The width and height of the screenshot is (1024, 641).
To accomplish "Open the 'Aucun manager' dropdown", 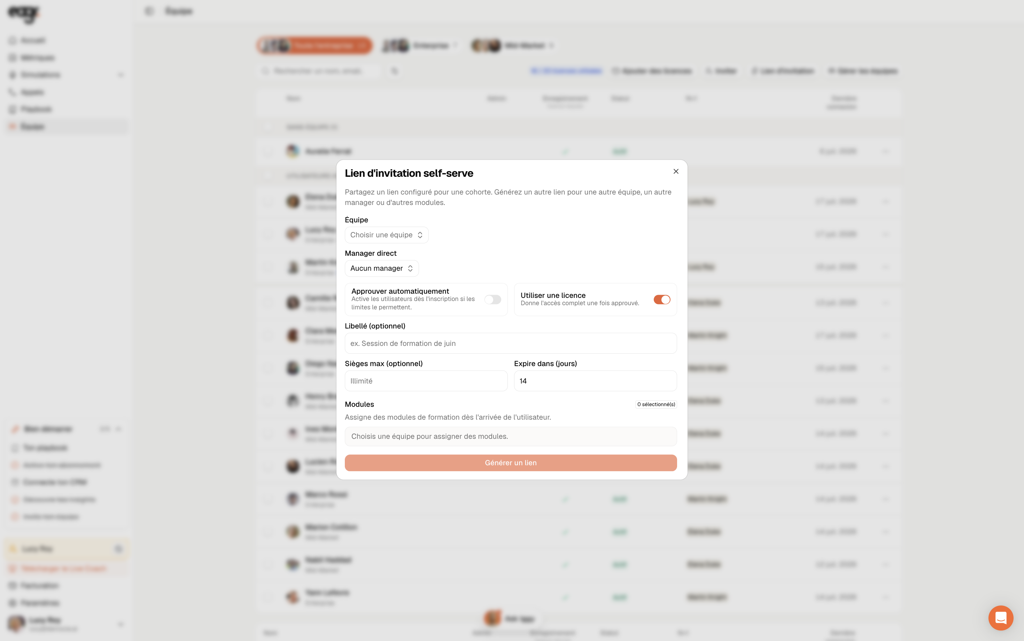I will (382, 268).
